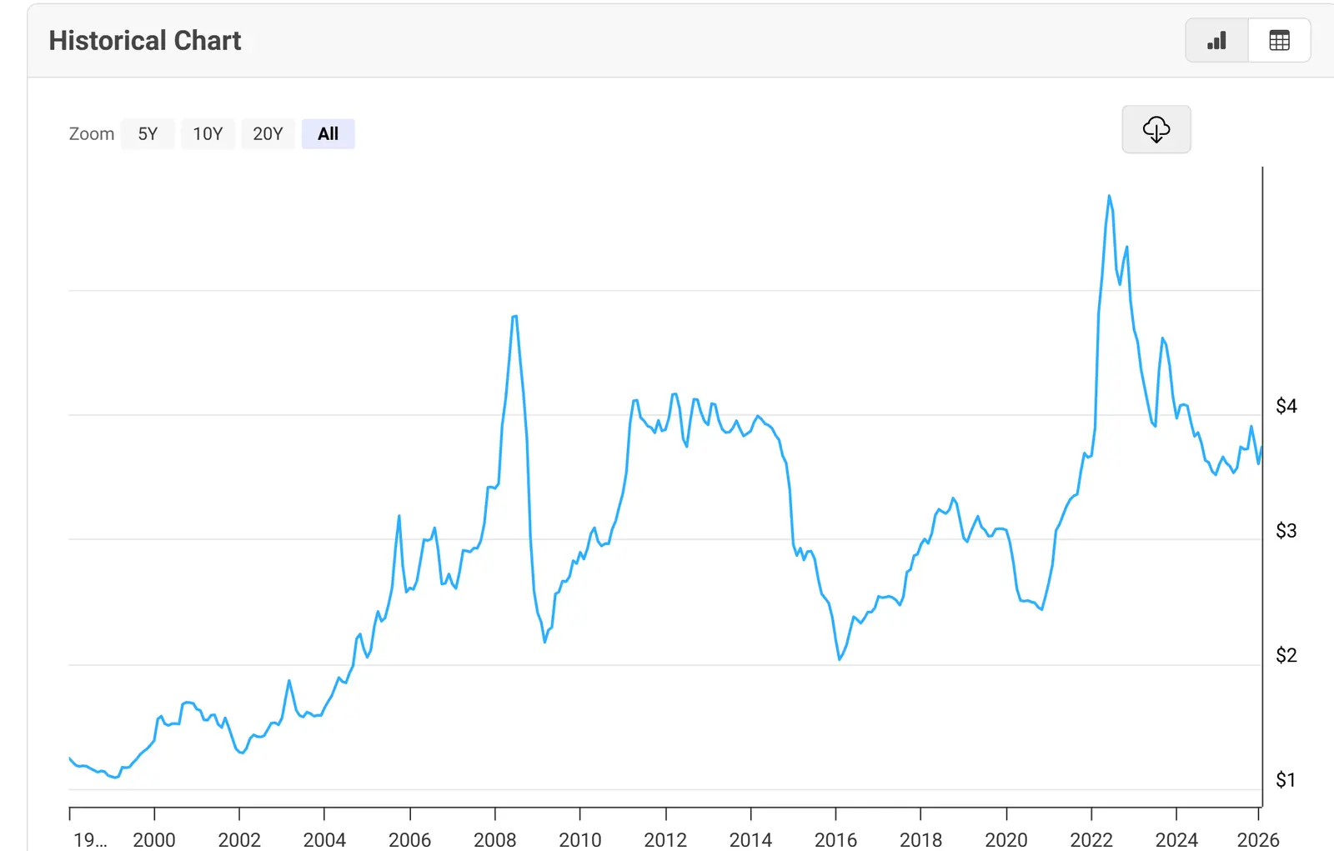Click the truncated 19... year label
This screenshot has height=851, width=1334.
click(90, 839)
